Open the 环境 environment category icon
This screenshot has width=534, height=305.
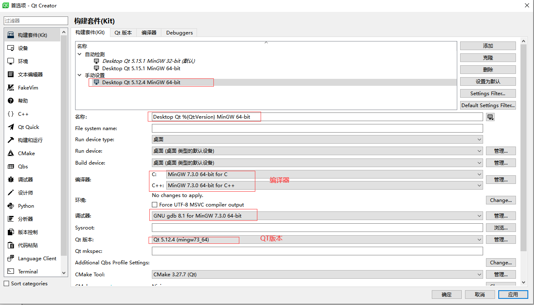(x=11, y=61)
